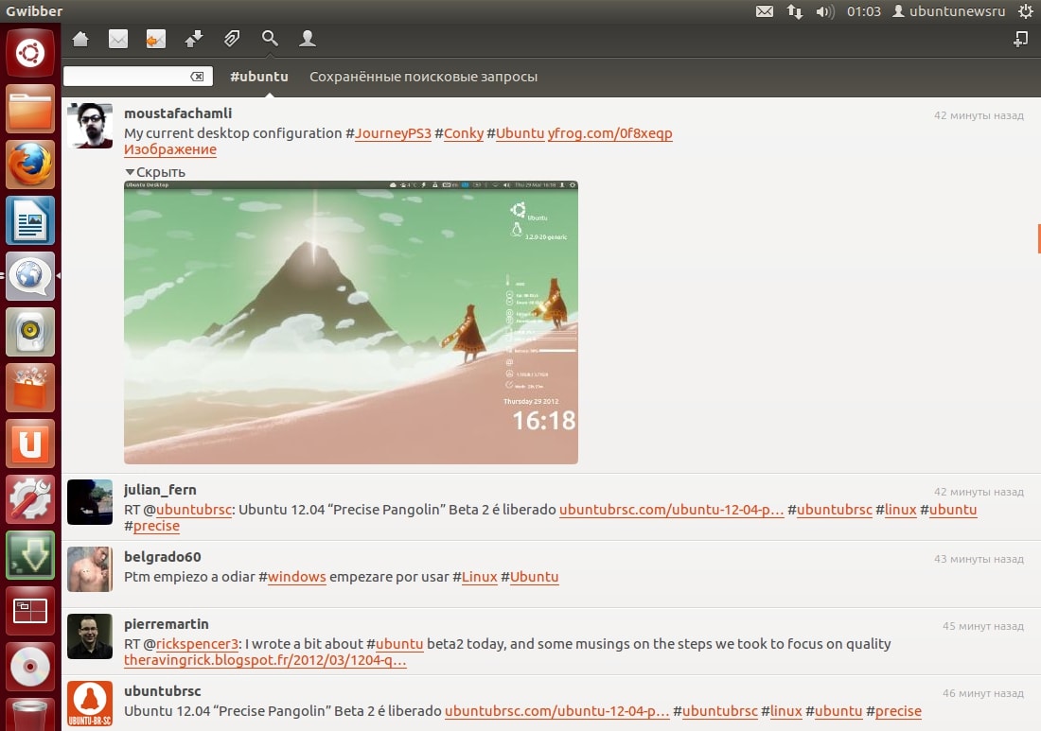Screen dimensions: 1041x731
Task: Open the green download arrow launcher icon
Action: tap(30, 554)
